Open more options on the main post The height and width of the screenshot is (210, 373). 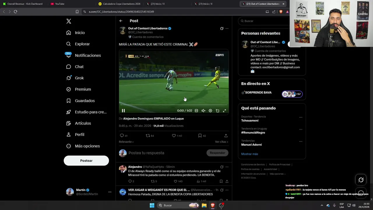point(227,29)
